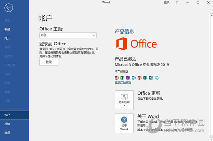Click the 登录 button under 登录到 Office
This screenshot has width=213, height=141.
(49, 62)
